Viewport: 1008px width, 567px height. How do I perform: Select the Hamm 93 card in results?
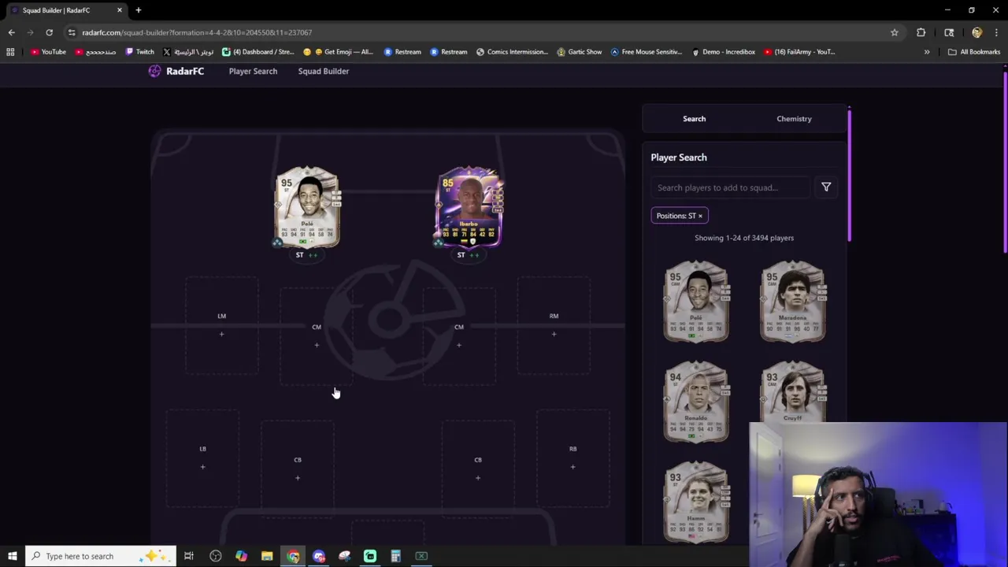coord(696,501)
